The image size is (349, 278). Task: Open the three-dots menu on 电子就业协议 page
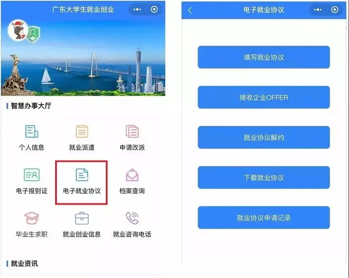318,10
